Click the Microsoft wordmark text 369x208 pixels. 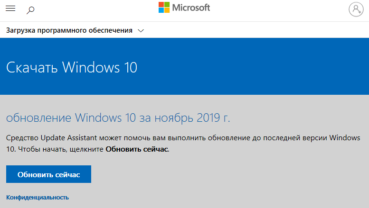point(191,8)
